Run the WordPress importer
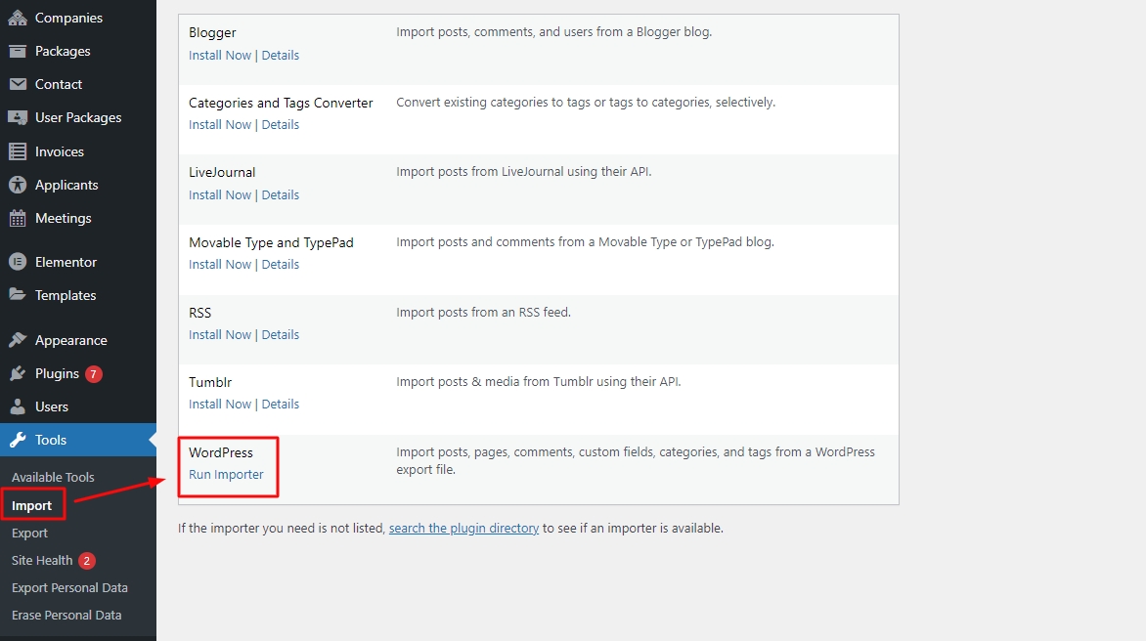This screenshot has width=1146, height=641. [226, 474]
